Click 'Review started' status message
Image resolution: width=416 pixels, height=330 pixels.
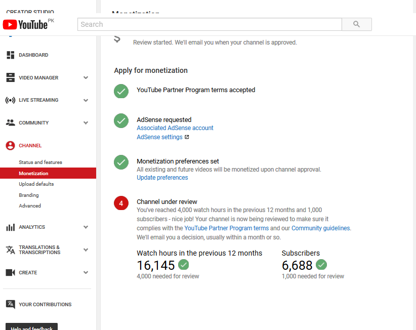click(215, 43)
